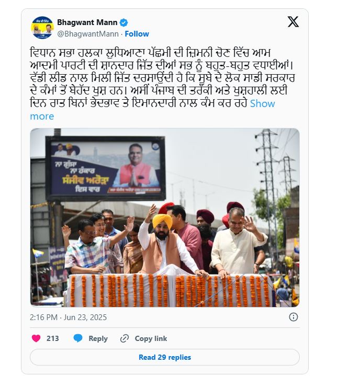Click the blue reply speech bubble icon
This screenshot has height=377, width=338.
pos(78,338)
